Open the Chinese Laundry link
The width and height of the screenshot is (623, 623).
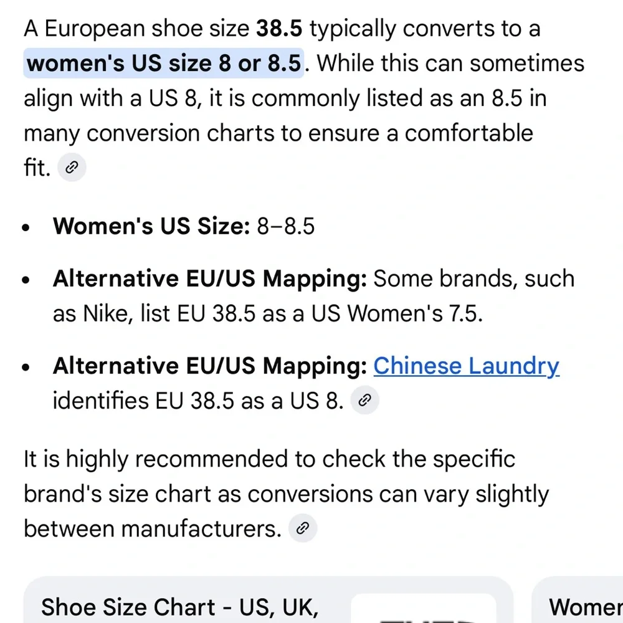click(466, 366)
